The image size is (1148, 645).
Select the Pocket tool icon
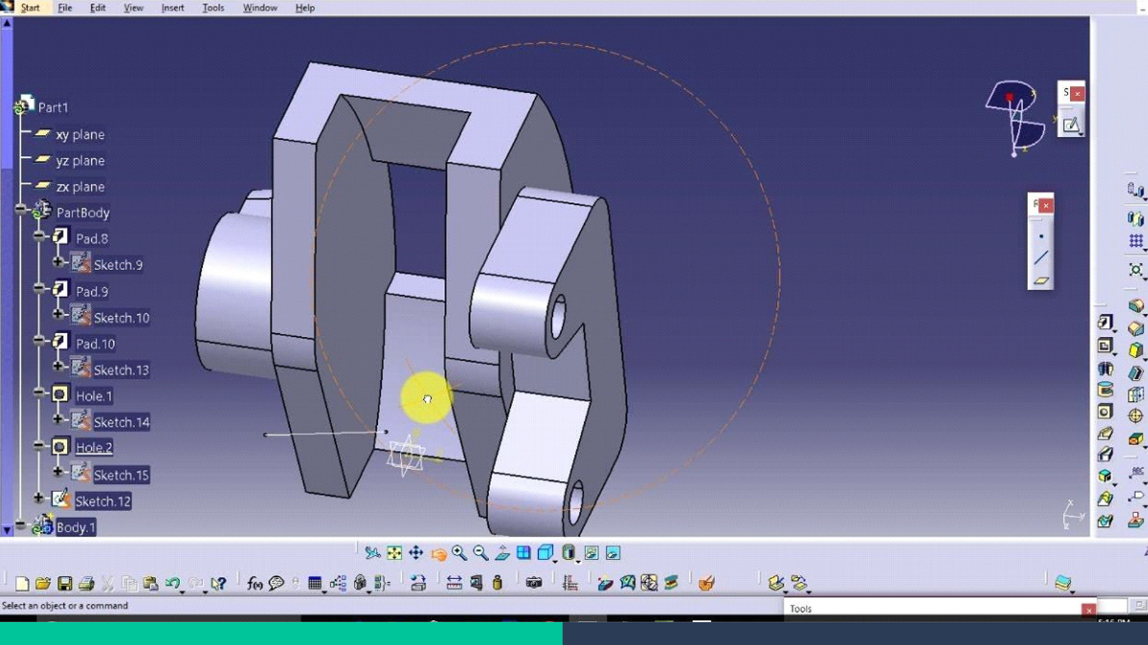pyautogui.click(x=1105, y=346)
